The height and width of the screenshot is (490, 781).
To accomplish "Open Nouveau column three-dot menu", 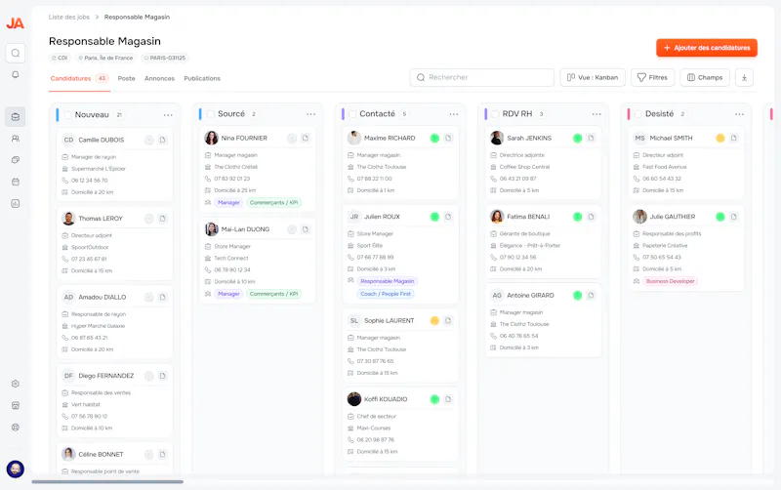I will tap(168, 115).
